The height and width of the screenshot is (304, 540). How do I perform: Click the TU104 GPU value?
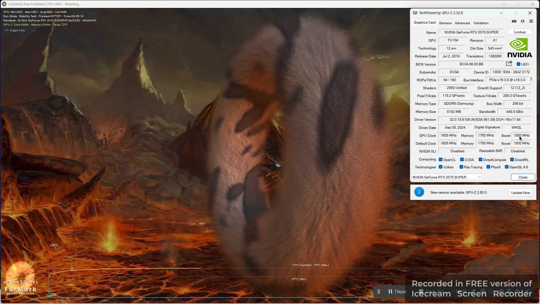click(x=453, y=40)
